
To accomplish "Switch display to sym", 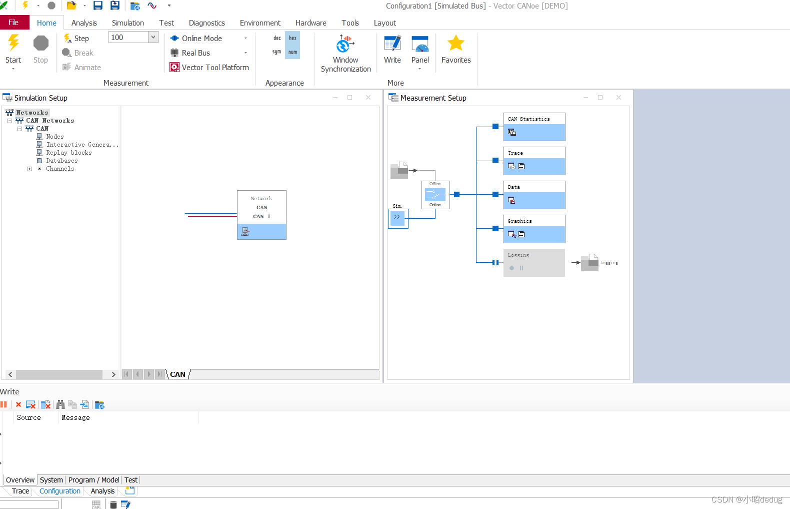I will coord(276,52).
